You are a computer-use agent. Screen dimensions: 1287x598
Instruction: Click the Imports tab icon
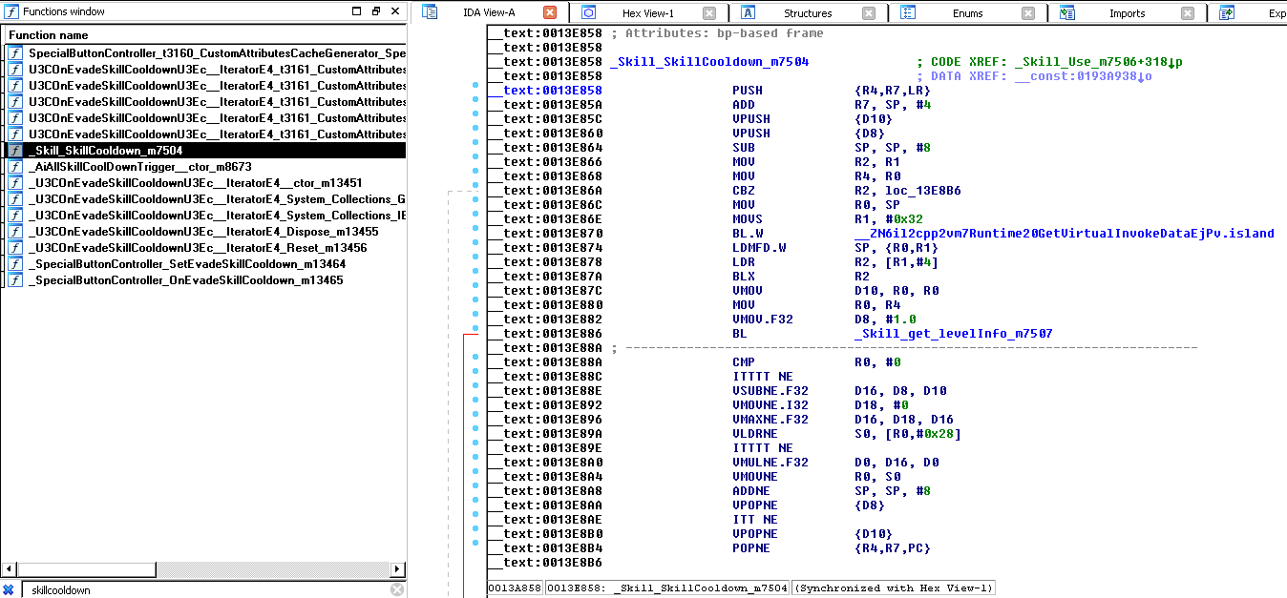(1067, 12)
